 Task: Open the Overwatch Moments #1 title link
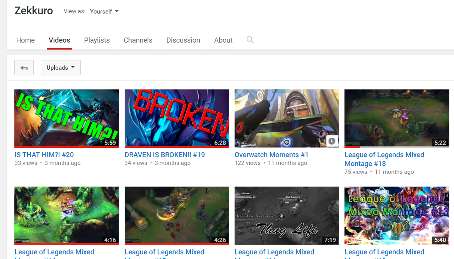271,155
